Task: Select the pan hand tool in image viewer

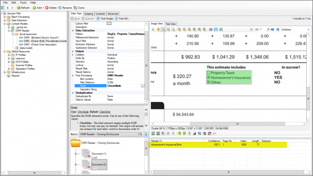Action: [x=158, y=29]
